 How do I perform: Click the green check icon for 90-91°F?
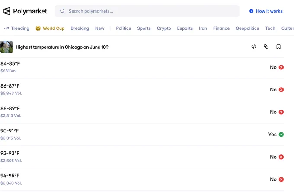(281, 135)
